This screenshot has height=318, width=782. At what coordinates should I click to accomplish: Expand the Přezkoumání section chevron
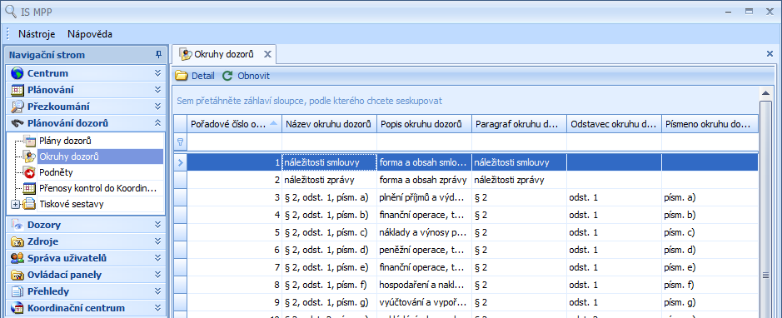pos(157,107)
